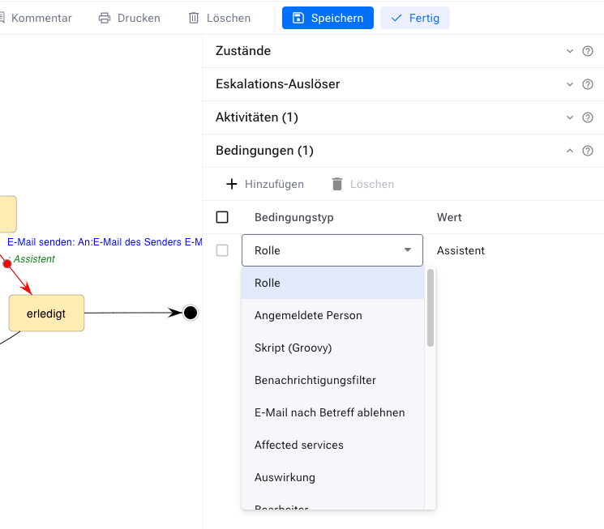Click the Fertig button
The height and width of the screenshot is (529, 604).
pos(415,18)
